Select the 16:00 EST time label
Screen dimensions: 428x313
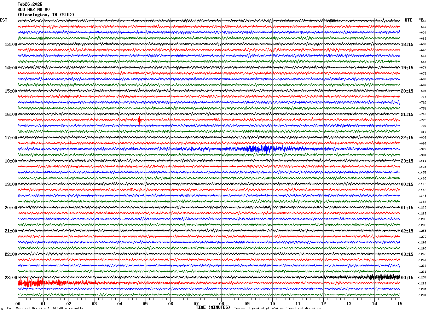pos(11,114)
